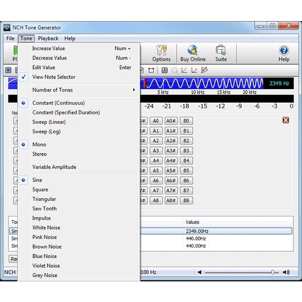Click the add tone plus icon
This screenshot has height=302, width=302.
click(9, 70)
